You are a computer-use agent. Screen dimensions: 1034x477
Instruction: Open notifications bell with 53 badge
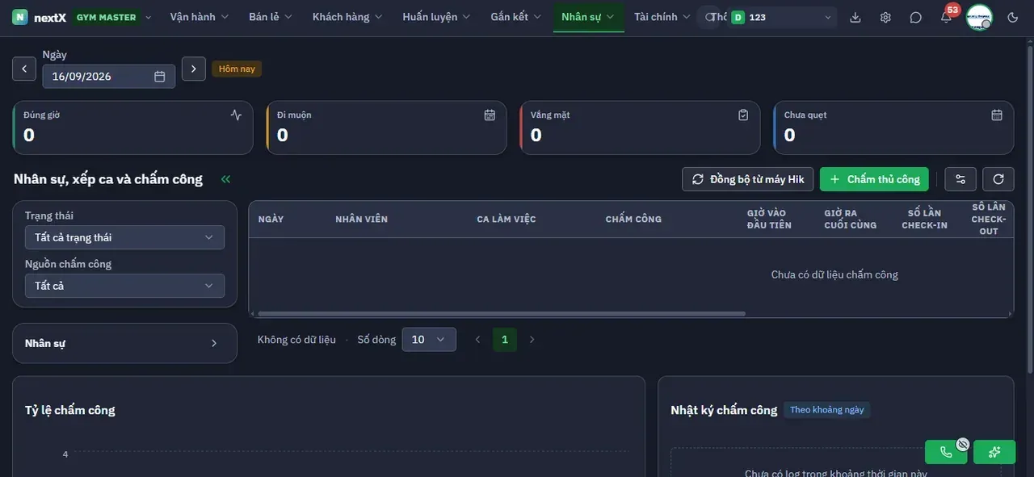click(946, 17)
